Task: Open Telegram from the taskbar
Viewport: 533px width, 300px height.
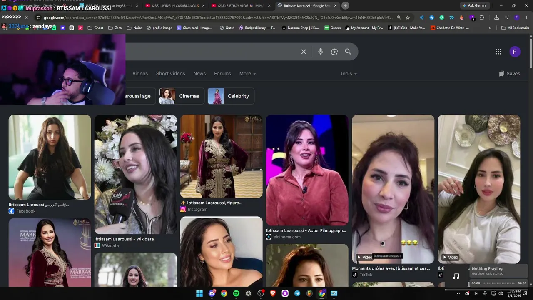Action: point(297,293)
